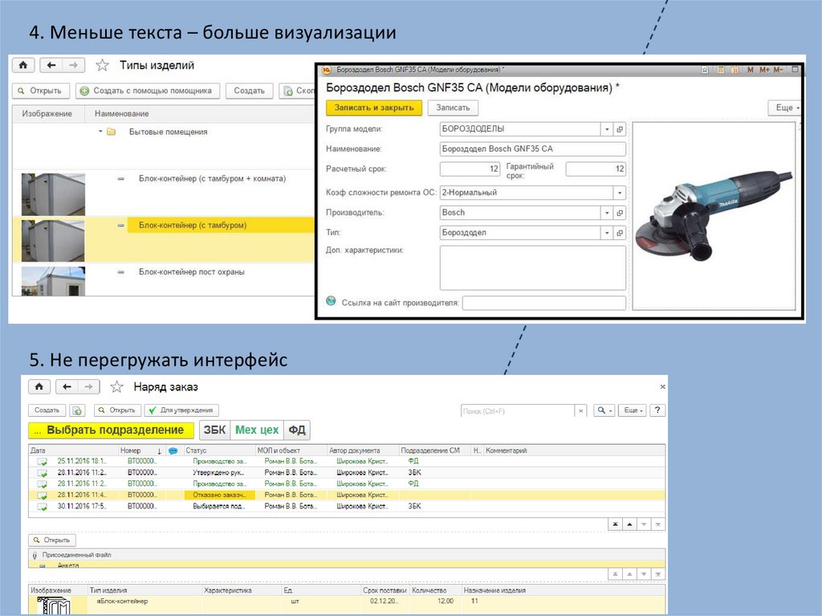Open the Группа модели dropdown
This screenshot has height=616, width=822.
(x=607, y=129)
